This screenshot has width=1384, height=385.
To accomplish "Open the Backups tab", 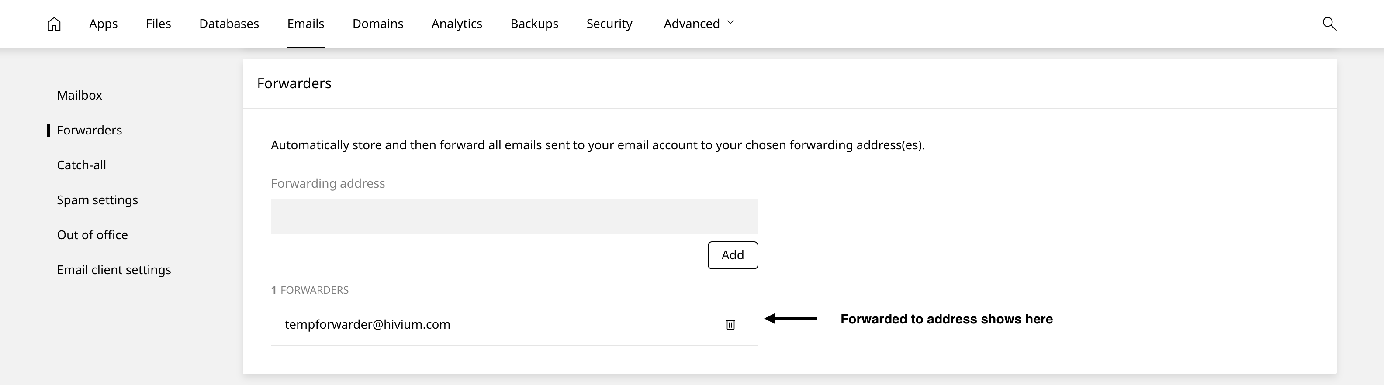I will tap(534, 24).
